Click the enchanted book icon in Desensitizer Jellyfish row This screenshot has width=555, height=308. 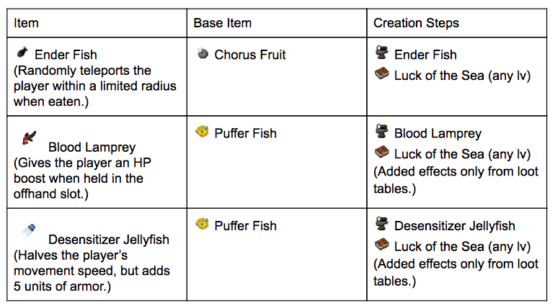(x=382, y=245)
